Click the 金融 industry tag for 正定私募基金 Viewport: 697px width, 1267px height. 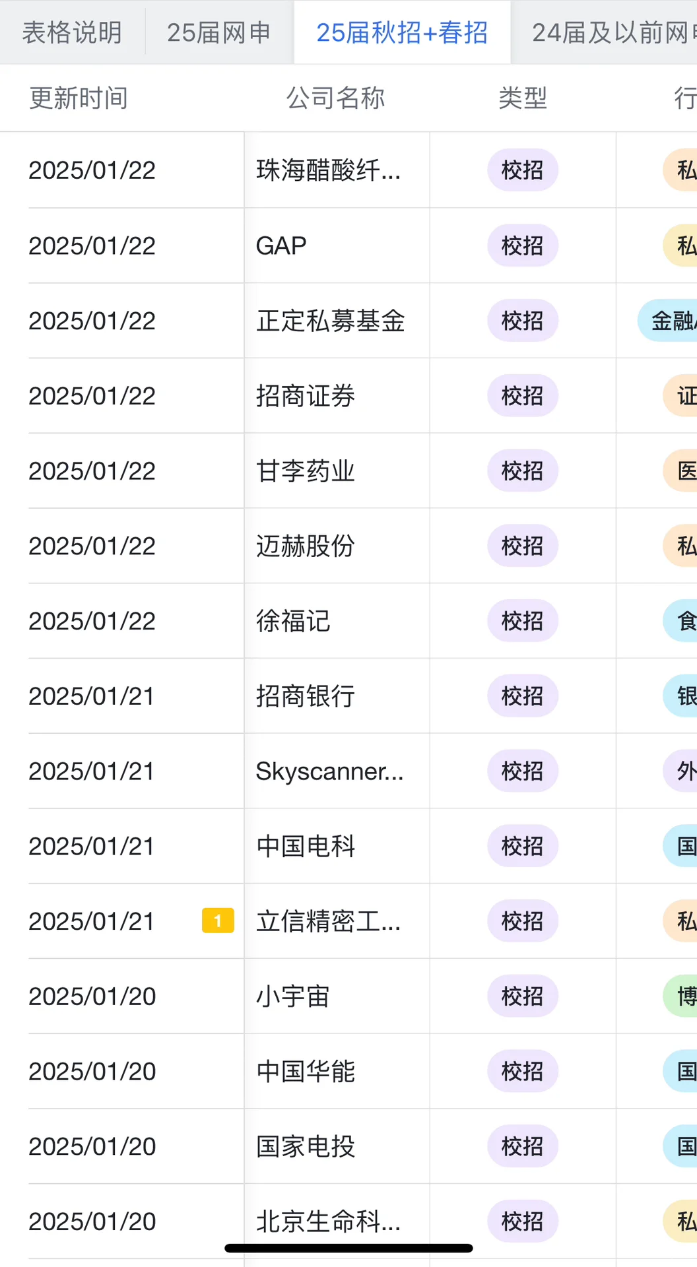pyautogui.click(x=670, y=321)
